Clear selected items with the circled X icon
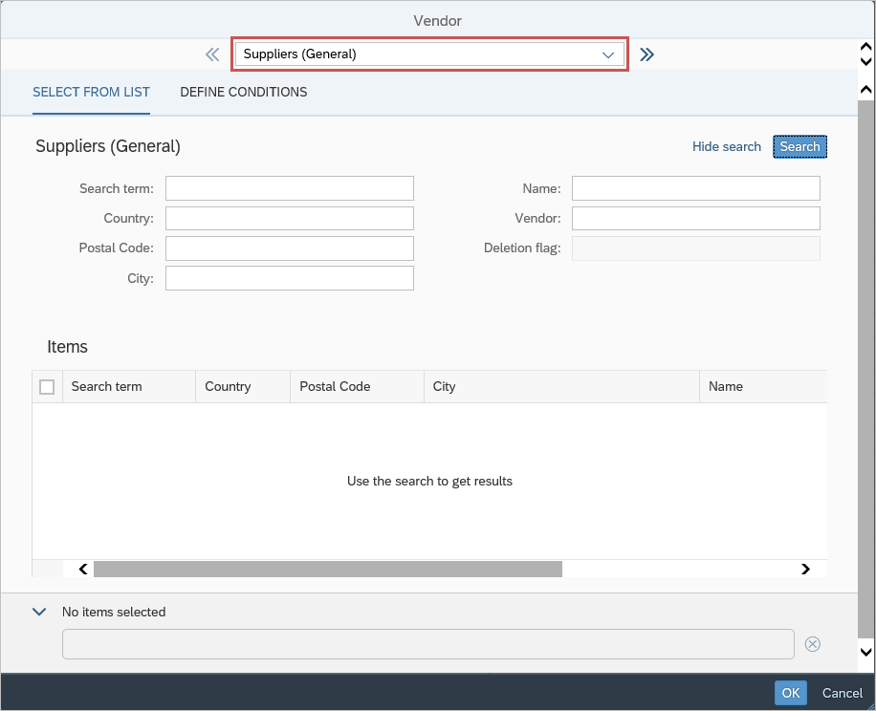This screenshot has height=711, width=876. (x=812, y=644)
